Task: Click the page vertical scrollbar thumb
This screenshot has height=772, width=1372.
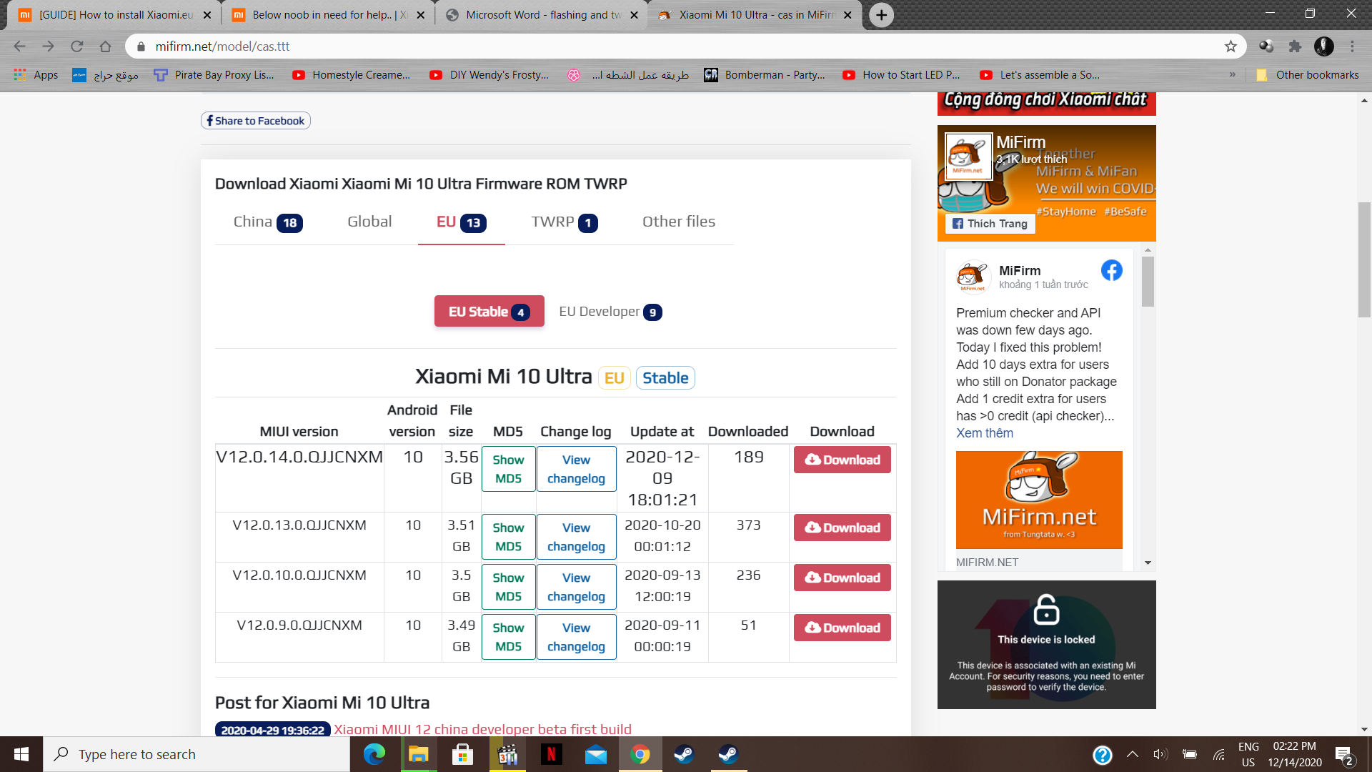Action: point(1364,259)
